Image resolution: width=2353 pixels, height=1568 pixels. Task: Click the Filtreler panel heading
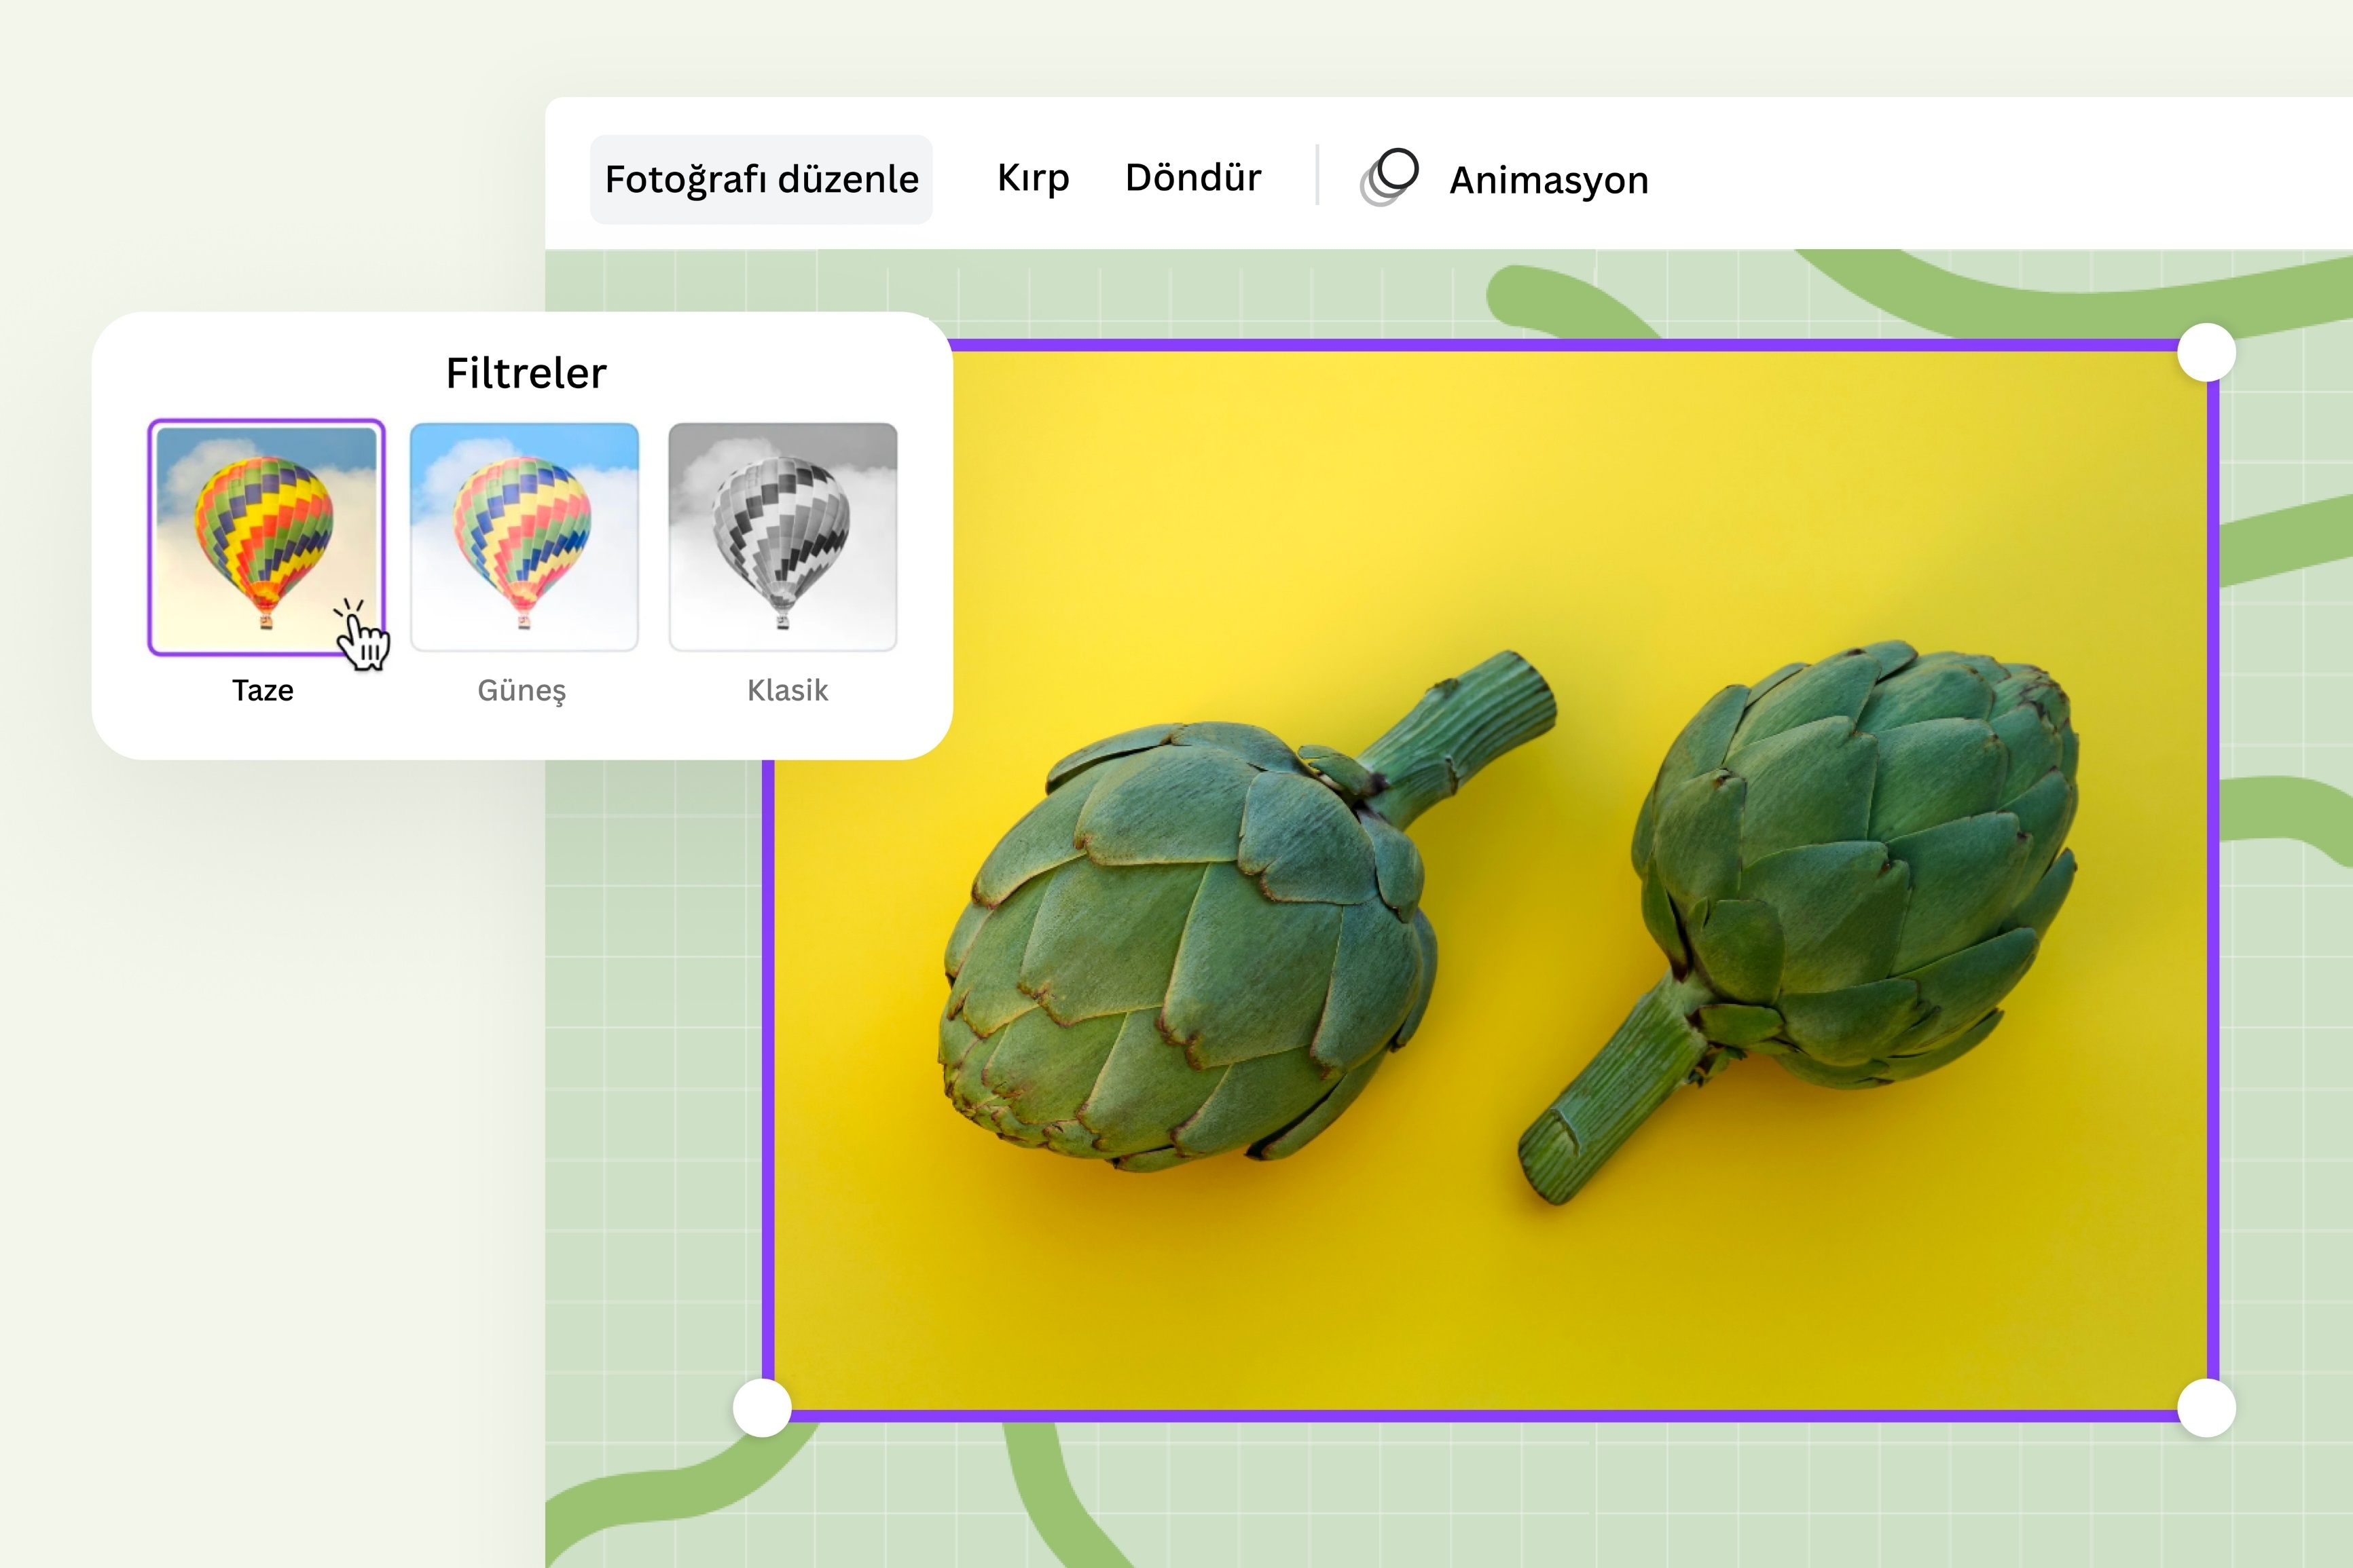pyautogui.click(x=526, y=373)
